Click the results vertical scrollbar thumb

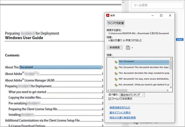pyautogui.click(x=171, y=65)
